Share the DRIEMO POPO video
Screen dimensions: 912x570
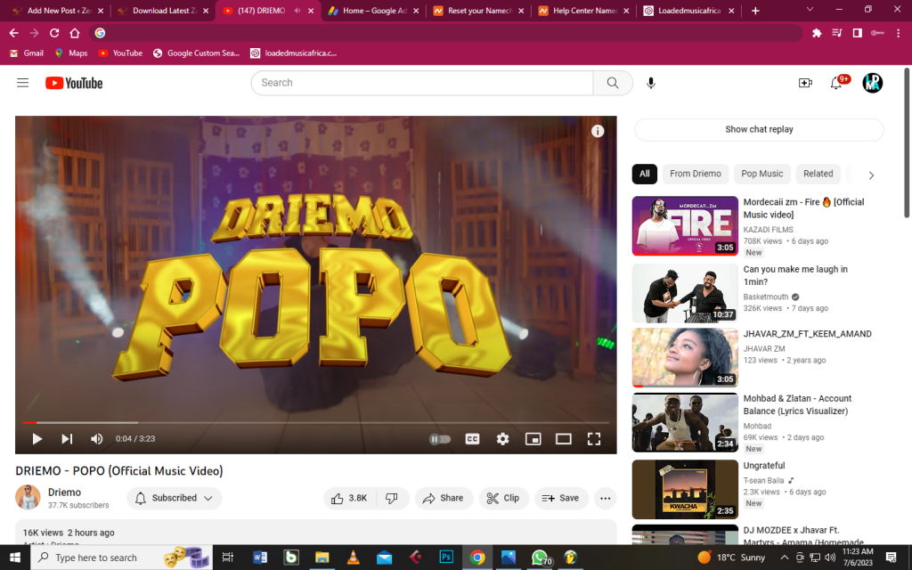(444, 498)
